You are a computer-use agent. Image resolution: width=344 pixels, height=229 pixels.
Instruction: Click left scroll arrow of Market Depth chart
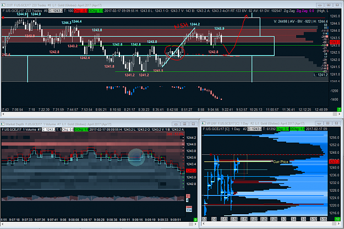[2, 224]
